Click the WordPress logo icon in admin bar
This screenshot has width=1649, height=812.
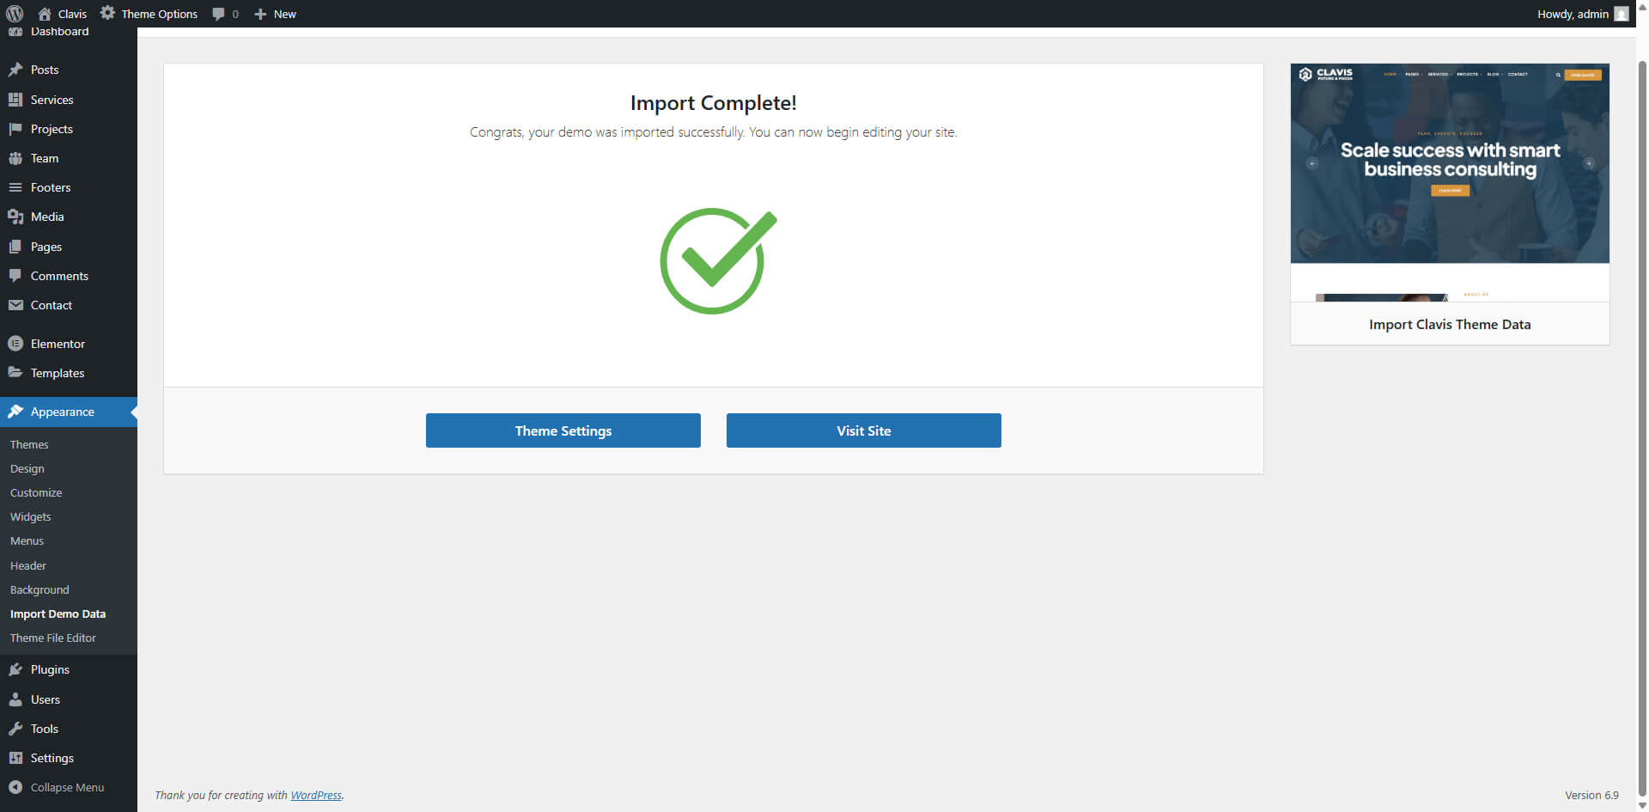pyautogui.click(x=15, y=14)
